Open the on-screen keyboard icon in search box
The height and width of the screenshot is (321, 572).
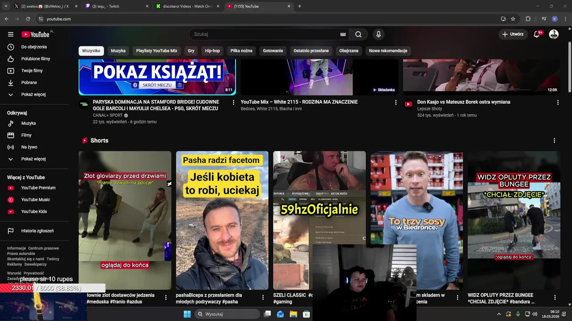pyautogui.click(x=343, y=34)
